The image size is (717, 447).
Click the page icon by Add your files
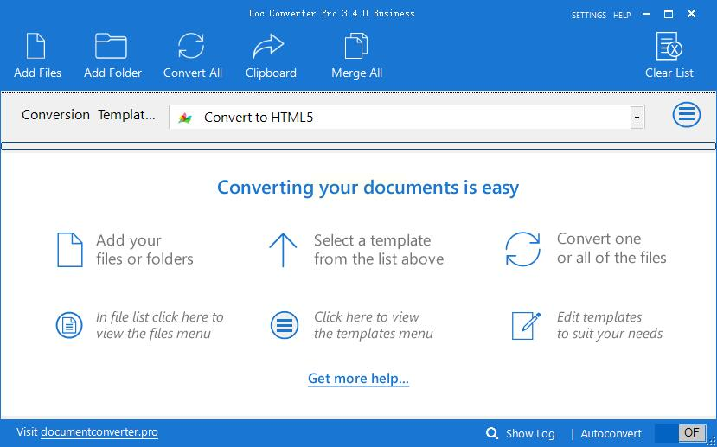pos(70,250)
